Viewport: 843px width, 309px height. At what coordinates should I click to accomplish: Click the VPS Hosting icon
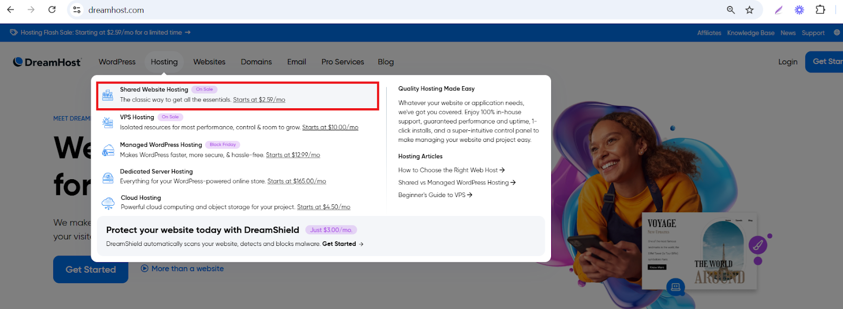(x=107, y=122)
